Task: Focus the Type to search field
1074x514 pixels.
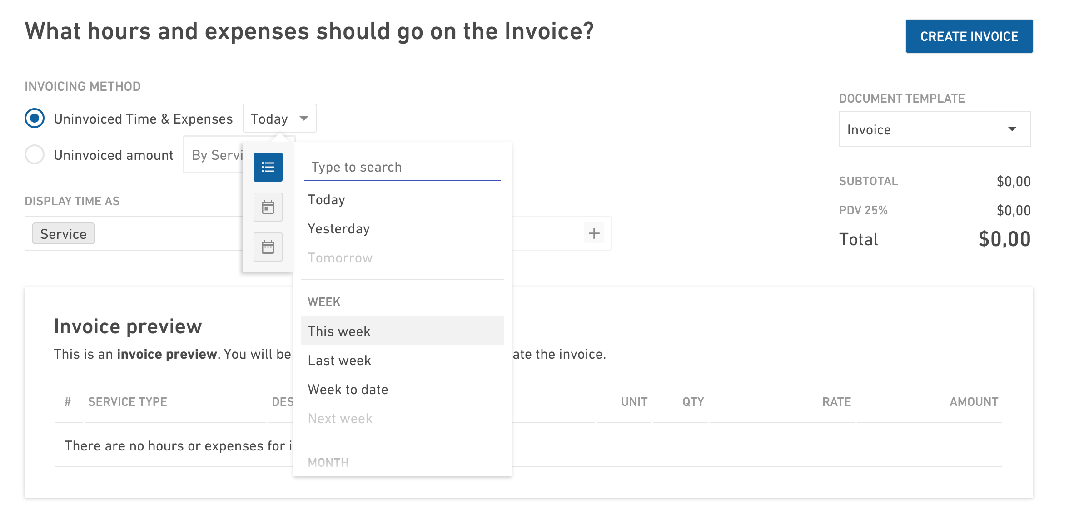Action: point(402,167)
